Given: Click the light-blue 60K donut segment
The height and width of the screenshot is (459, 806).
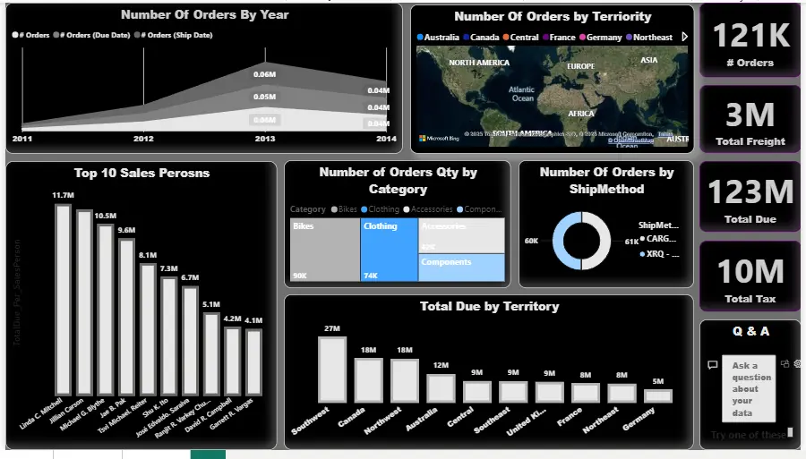Looking at the screenshot, I should tap(558, 241).
